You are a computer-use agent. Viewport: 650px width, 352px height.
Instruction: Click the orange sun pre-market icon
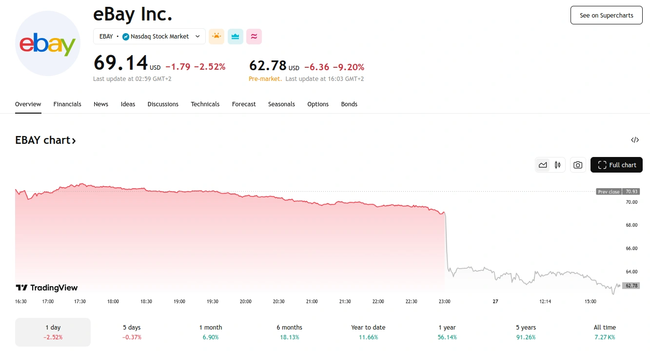click(x=217, y=37)
